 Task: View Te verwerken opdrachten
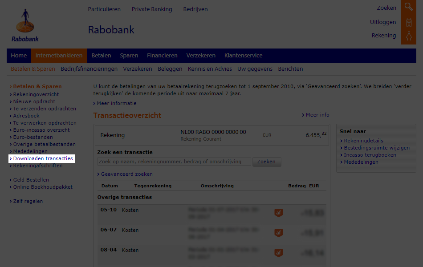pyautogui.click(x=45, y=123)
